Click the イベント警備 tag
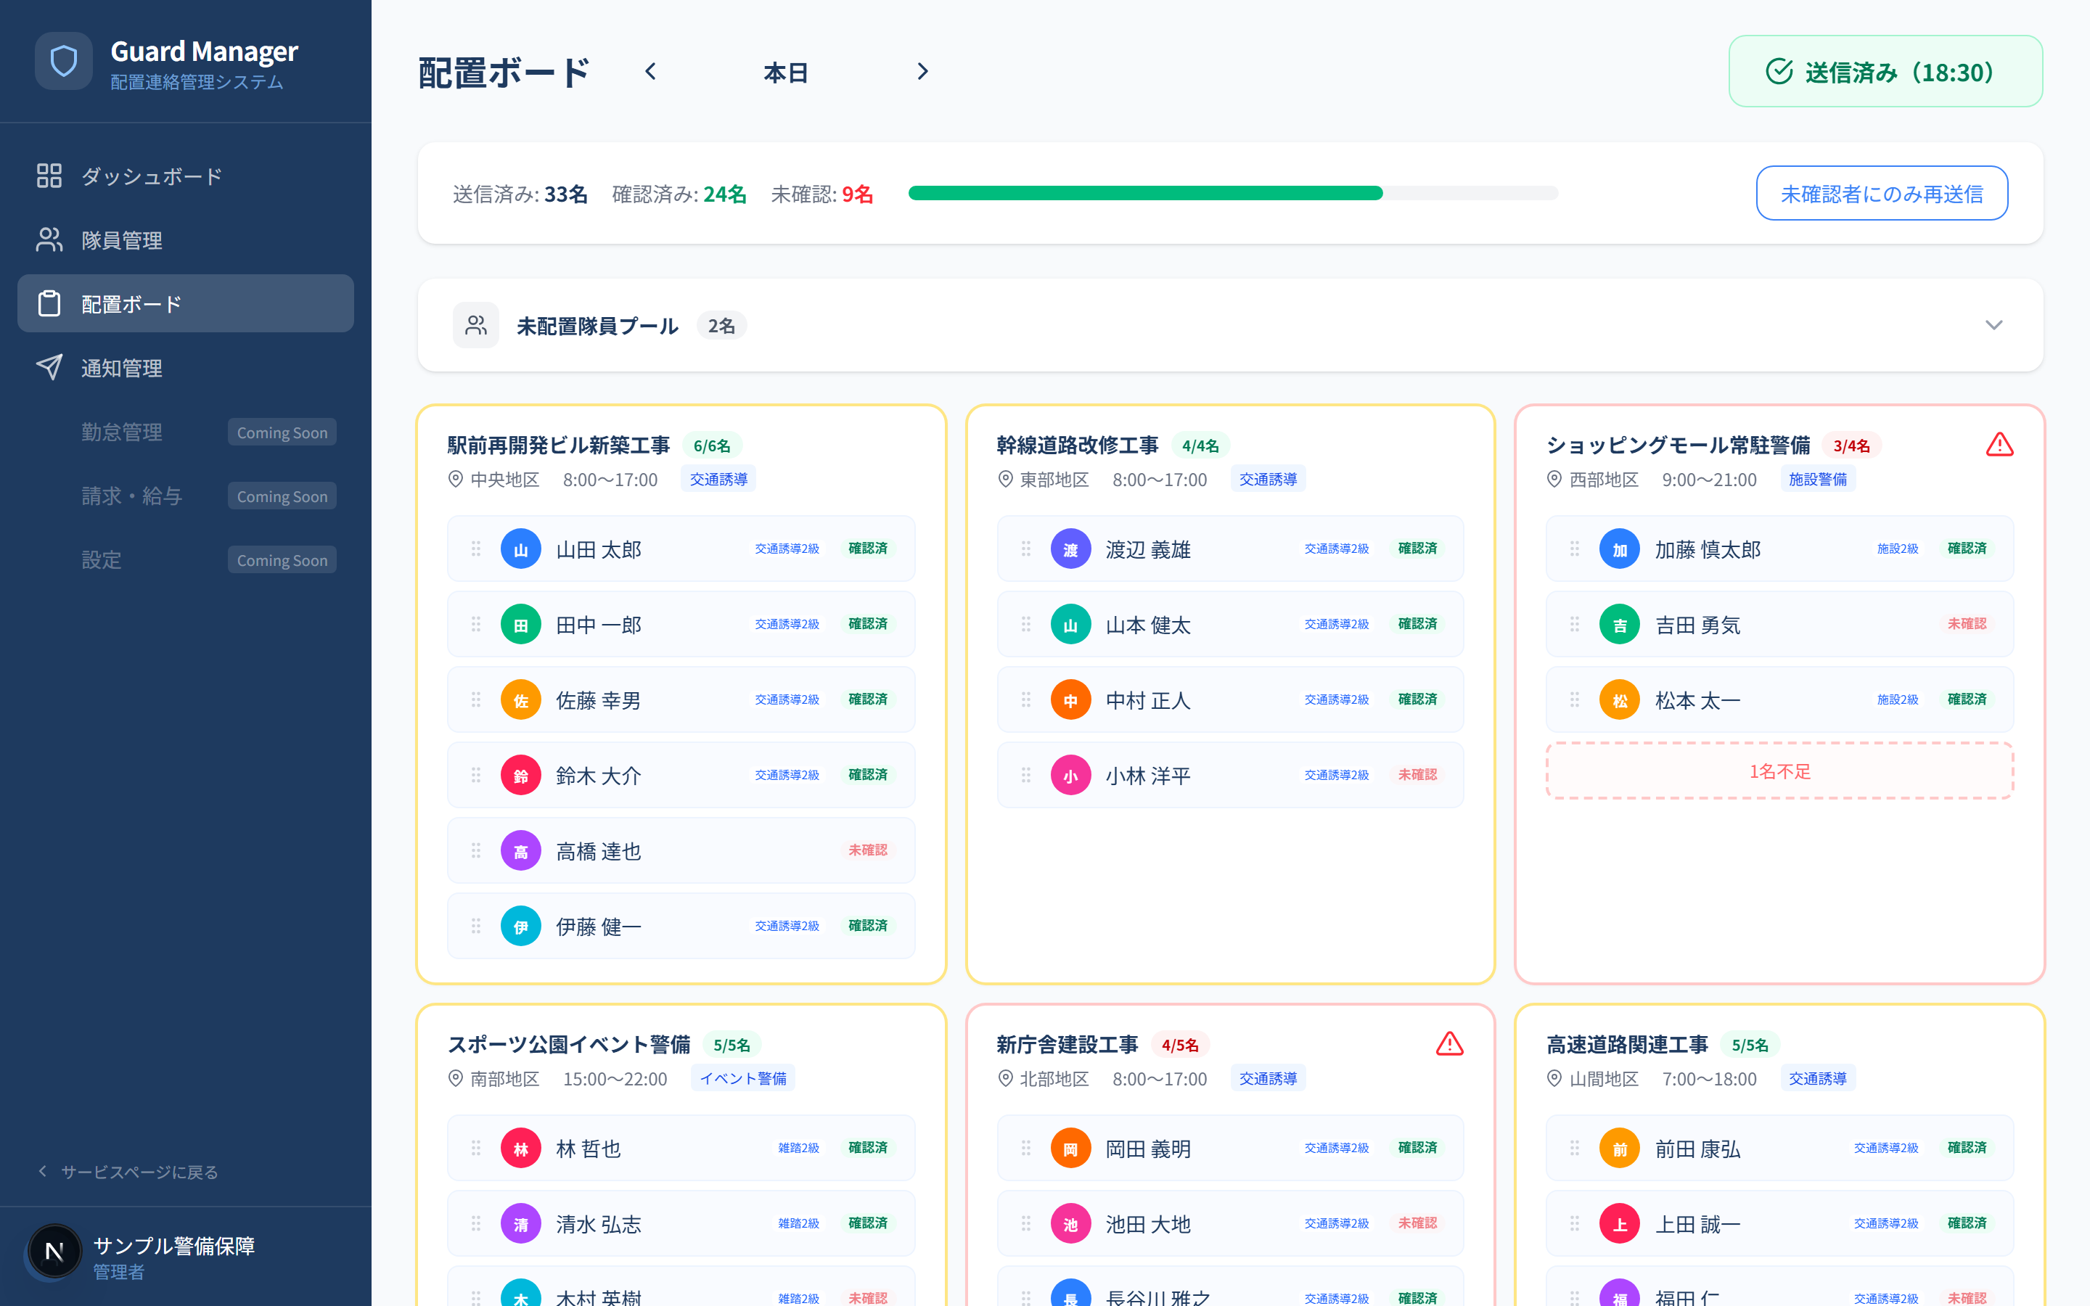 tap(742, 1079)
